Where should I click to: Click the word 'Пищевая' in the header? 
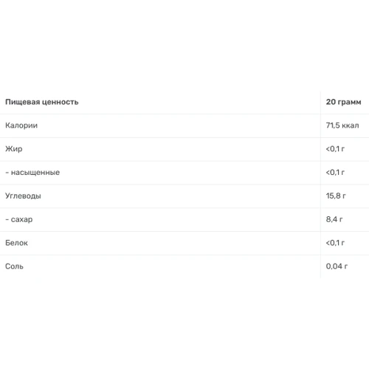[23, 102]
